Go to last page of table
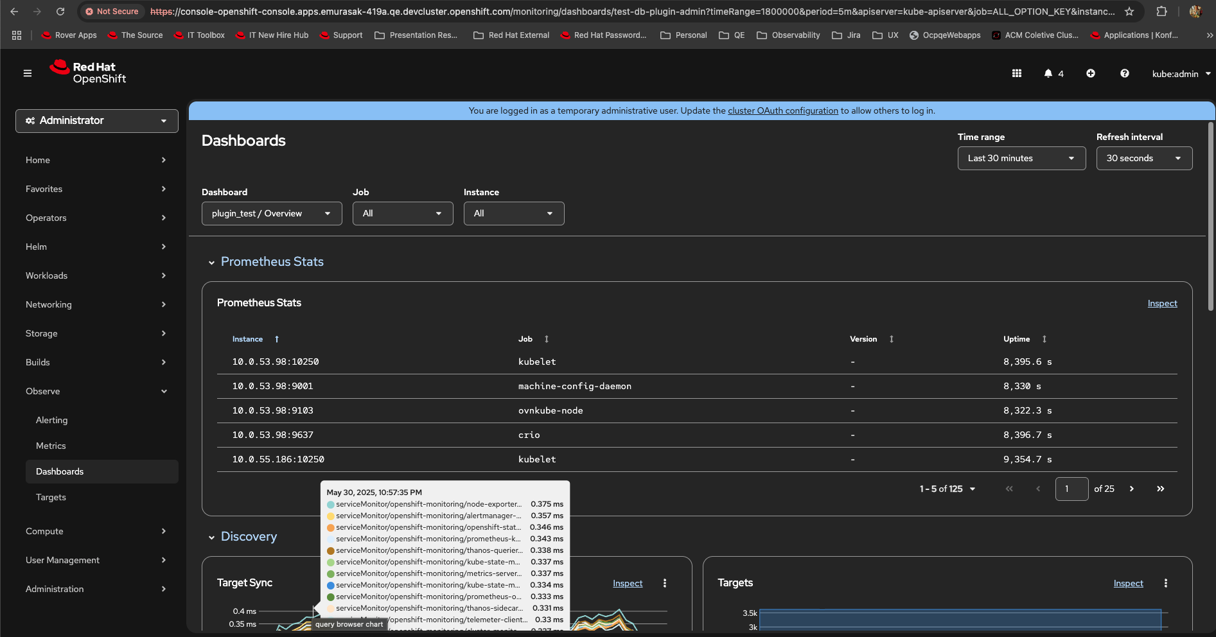Viewport: 1216px width, 637px height. click(1161, 489)
